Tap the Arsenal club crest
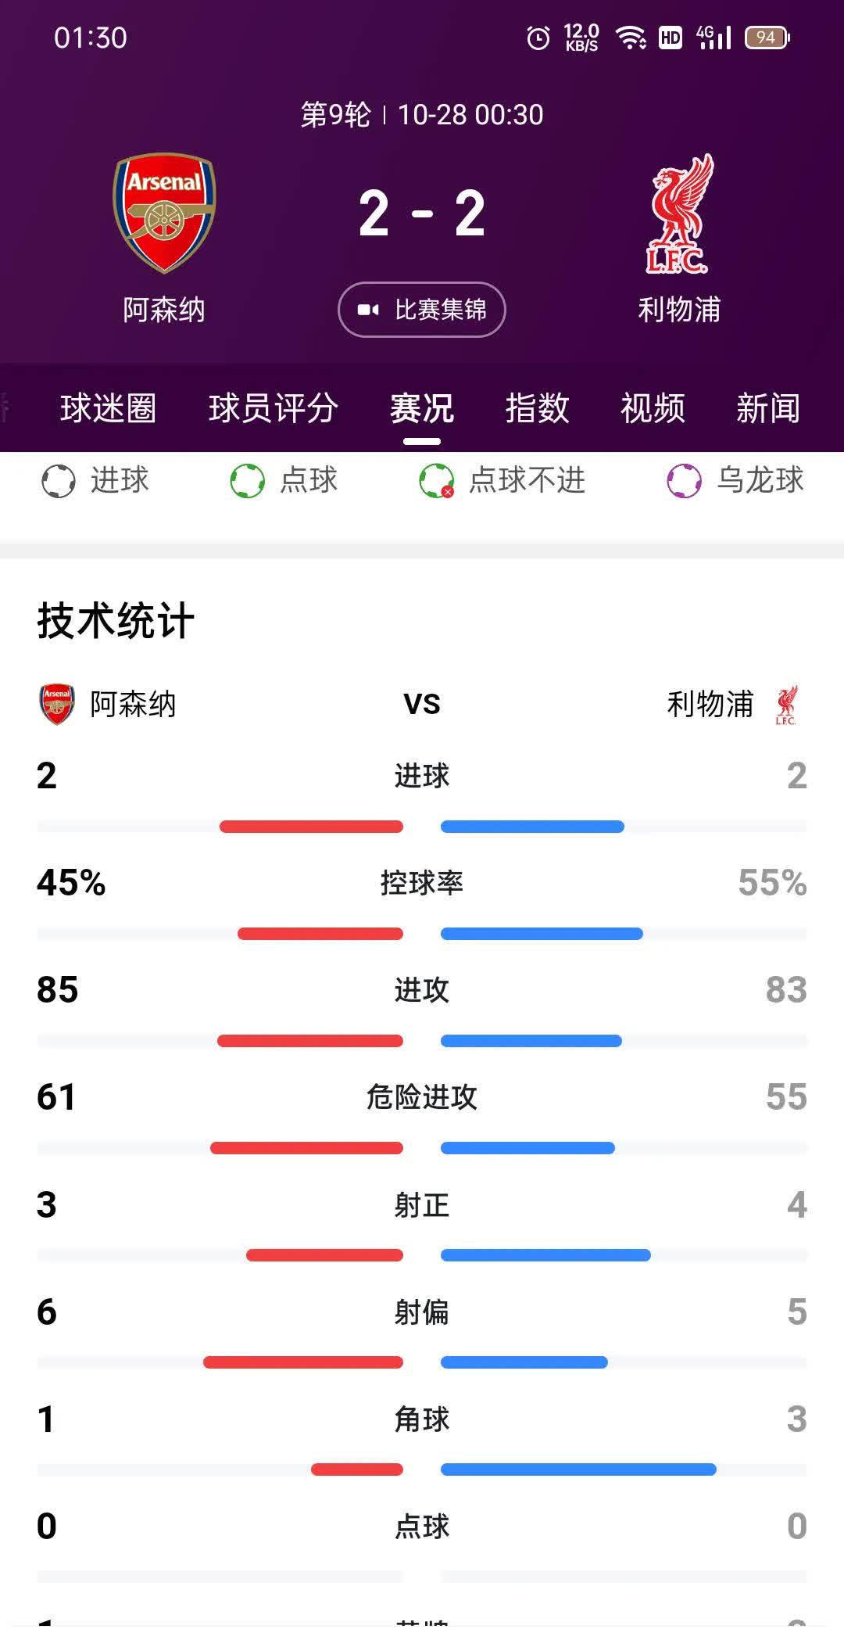Screen dimensions: 844x1647 pyautogui.click(x=166, y=211)
